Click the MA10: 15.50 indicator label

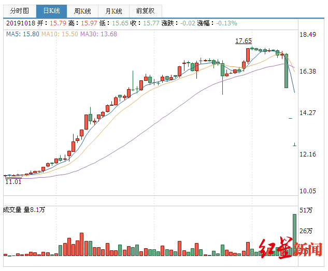tap(60, 34)
